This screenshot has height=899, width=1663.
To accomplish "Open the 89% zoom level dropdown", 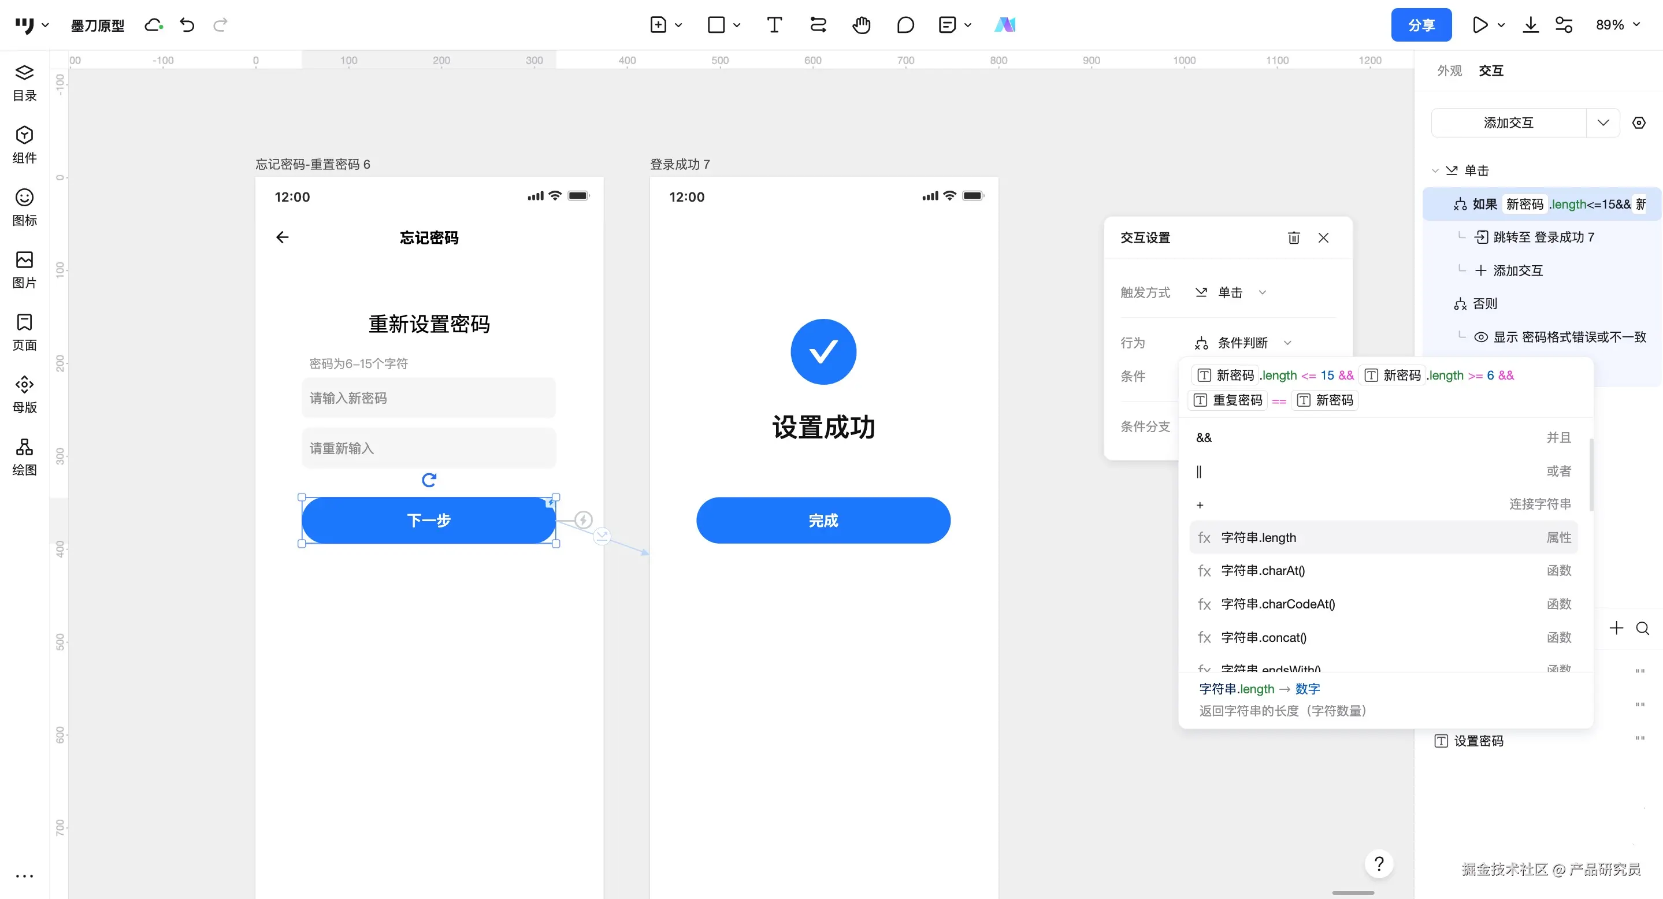I will coord(1618,25).
